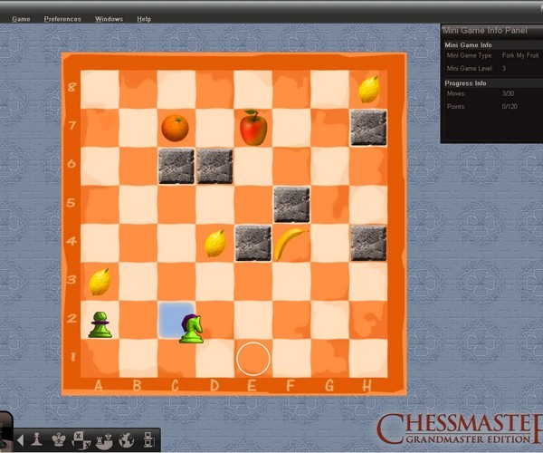Open the Windows menu
This screenshot has width=543, height=453.
click(x=109, y=19)
